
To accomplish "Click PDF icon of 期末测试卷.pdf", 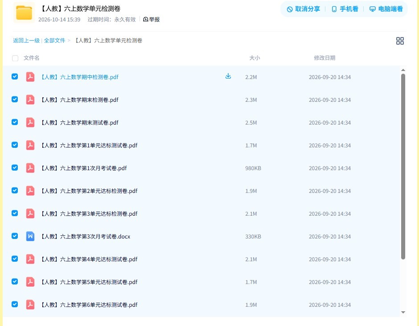I will (30, 122).
